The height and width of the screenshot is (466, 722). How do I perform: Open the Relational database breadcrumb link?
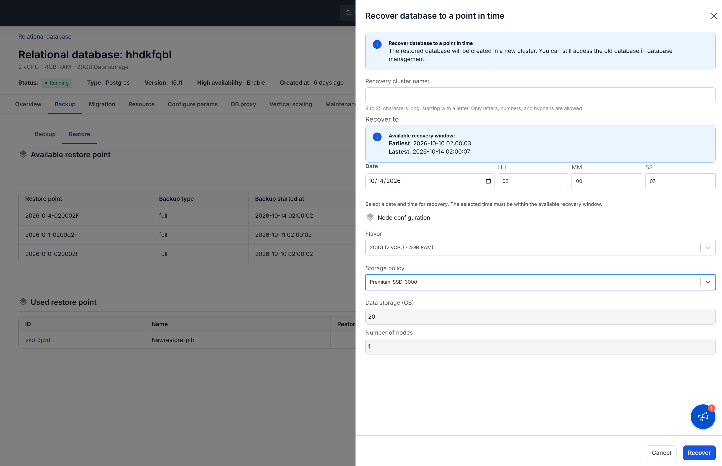(x=45, y=37)
